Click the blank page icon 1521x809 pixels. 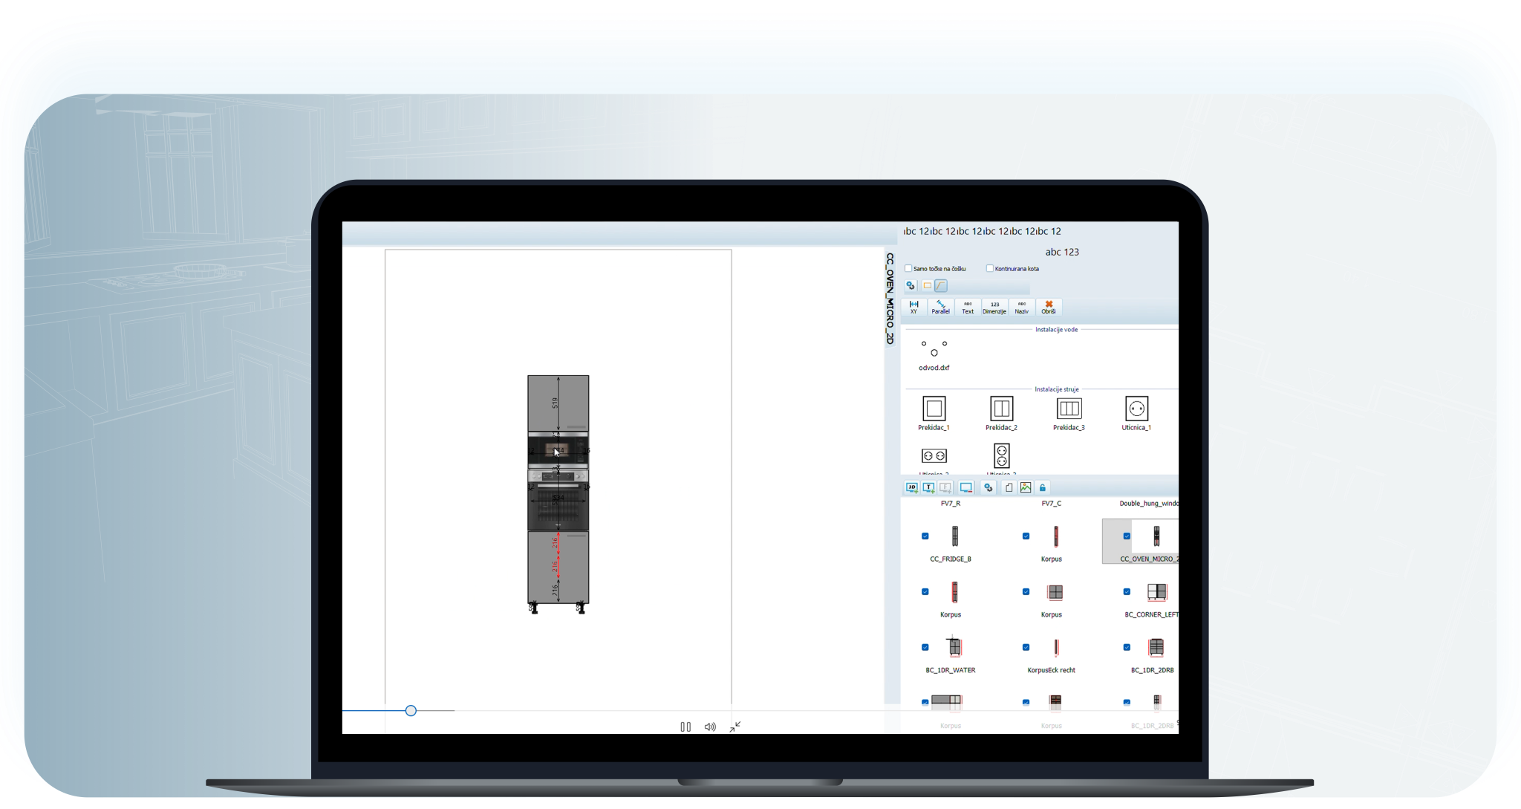(x=1009, y=488)
